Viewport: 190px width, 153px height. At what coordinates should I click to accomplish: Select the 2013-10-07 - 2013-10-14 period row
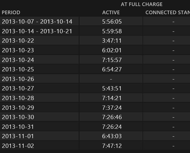tap(37, 21)
